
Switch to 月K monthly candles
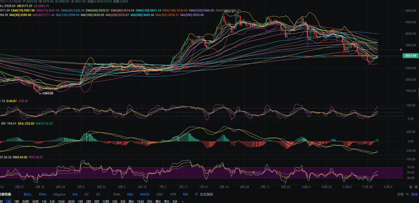click(150, 202)
